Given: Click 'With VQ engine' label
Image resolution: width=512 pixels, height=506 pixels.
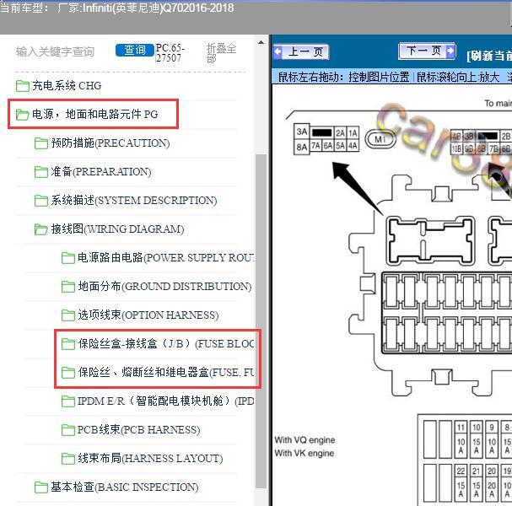Looking at the screenshot, I should [x=305, y=439].
